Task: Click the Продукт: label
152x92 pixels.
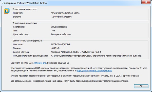Action: coord(18,13)
